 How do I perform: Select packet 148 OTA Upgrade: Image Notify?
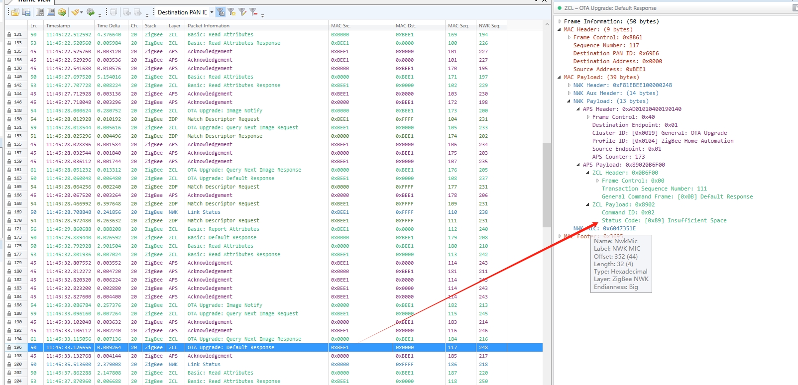274,111
